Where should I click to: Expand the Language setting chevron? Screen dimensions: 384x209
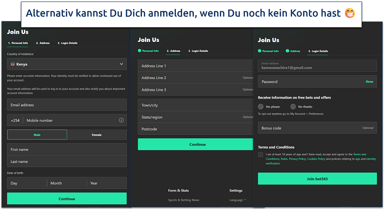click(245, 200)
